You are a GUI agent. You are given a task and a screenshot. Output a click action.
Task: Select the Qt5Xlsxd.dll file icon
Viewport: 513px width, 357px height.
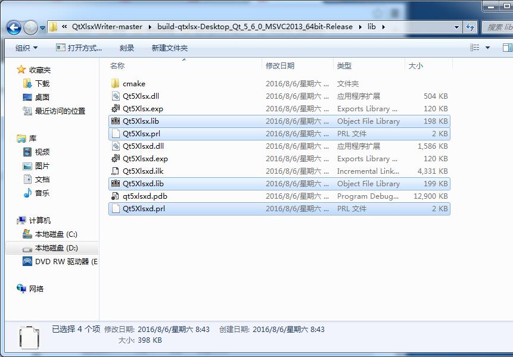click(116, 146)
